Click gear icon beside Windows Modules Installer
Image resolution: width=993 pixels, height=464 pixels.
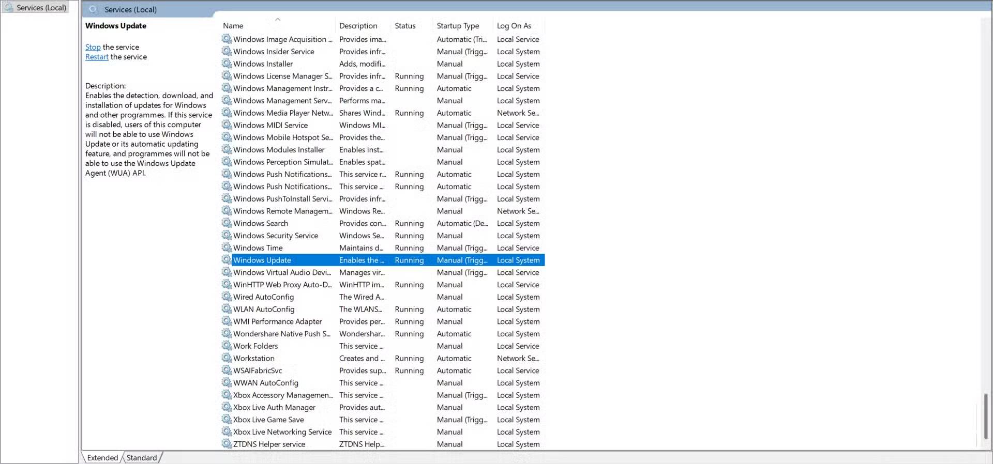[227, 149]
